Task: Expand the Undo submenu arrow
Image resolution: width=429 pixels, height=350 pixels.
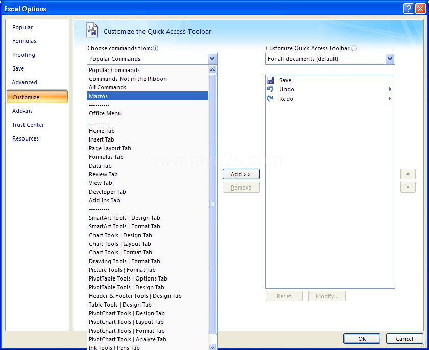Action: coord(390,89)
